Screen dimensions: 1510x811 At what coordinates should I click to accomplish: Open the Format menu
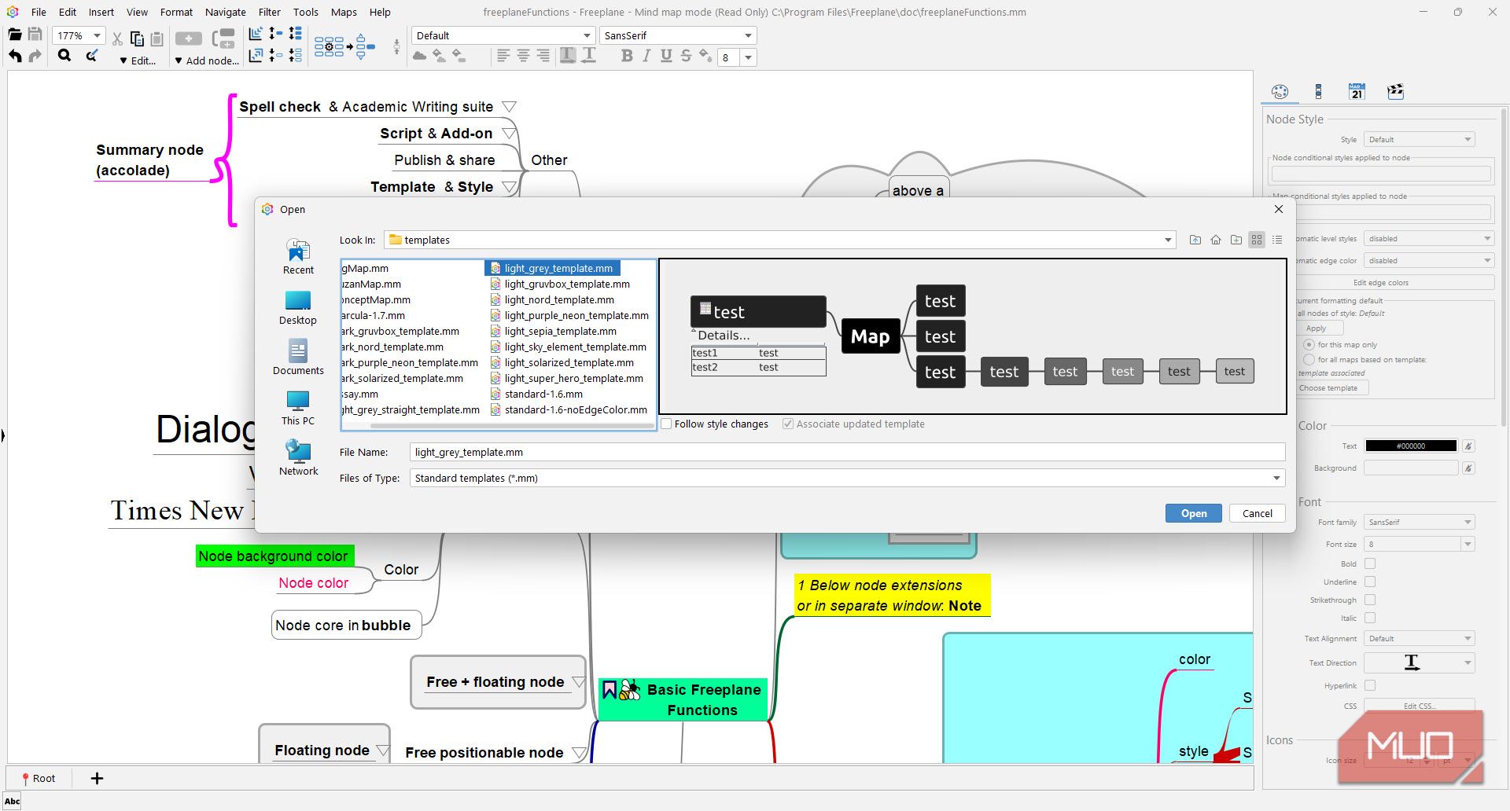[x=176, y=12]
